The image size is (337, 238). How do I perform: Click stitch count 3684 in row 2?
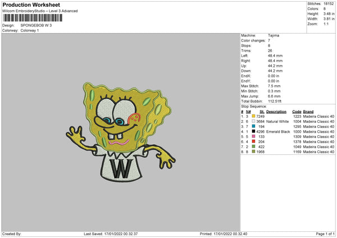260,122
